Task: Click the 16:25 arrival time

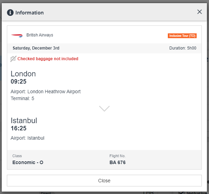Action: [19, 128]
